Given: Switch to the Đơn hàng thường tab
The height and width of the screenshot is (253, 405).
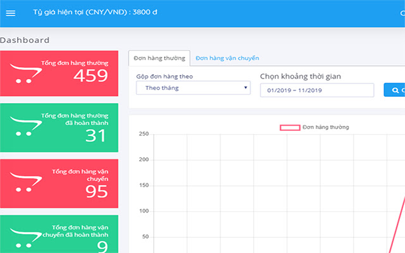Looking at the screenshot, I should (159, 58).
